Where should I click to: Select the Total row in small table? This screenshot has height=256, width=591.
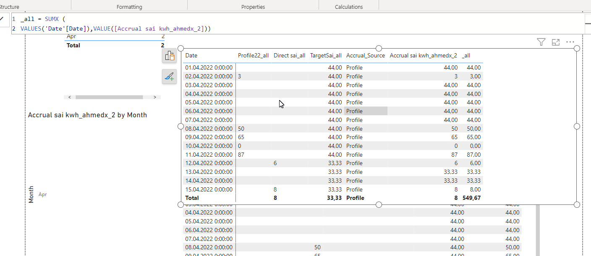point(115,45)
